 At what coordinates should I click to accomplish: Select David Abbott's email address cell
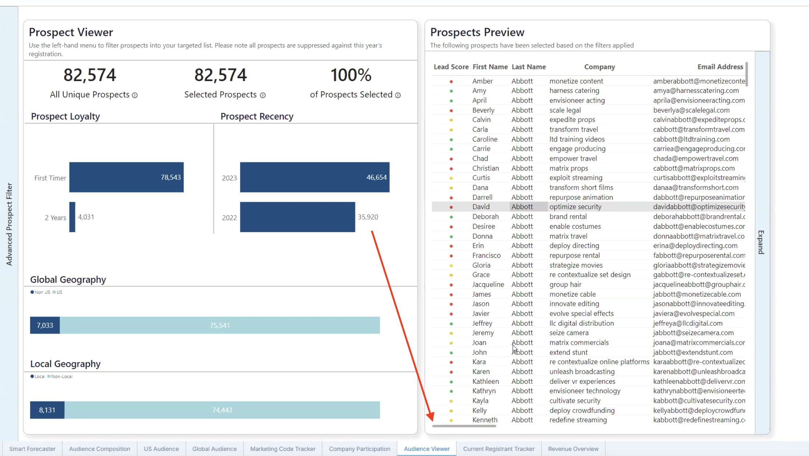coord(698,207)
